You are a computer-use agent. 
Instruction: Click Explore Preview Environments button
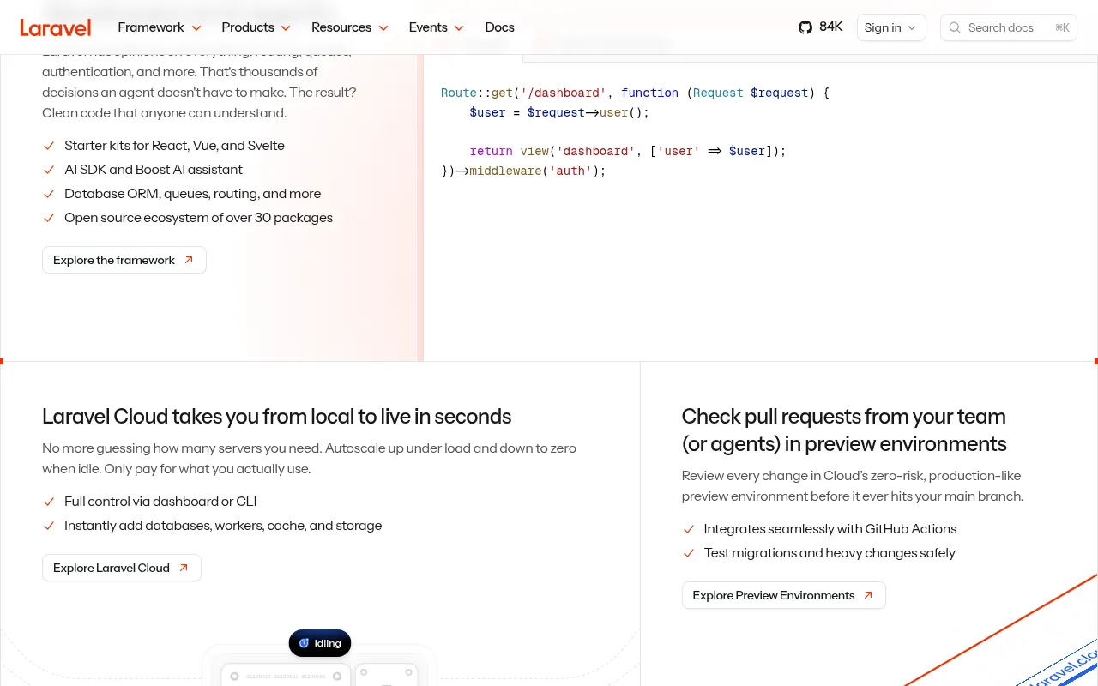tap(784, 595)
